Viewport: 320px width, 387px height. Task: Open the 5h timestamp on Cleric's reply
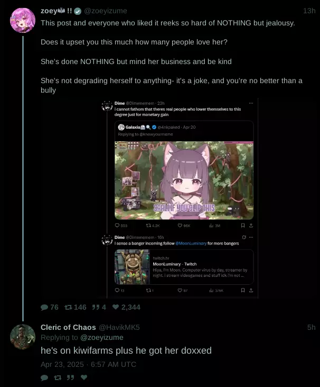tap(311, 327)
